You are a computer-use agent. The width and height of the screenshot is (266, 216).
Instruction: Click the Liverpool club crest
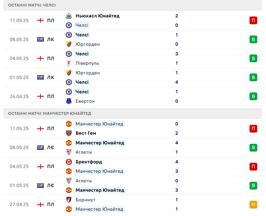pyautogui.click(x=69, y=63)
